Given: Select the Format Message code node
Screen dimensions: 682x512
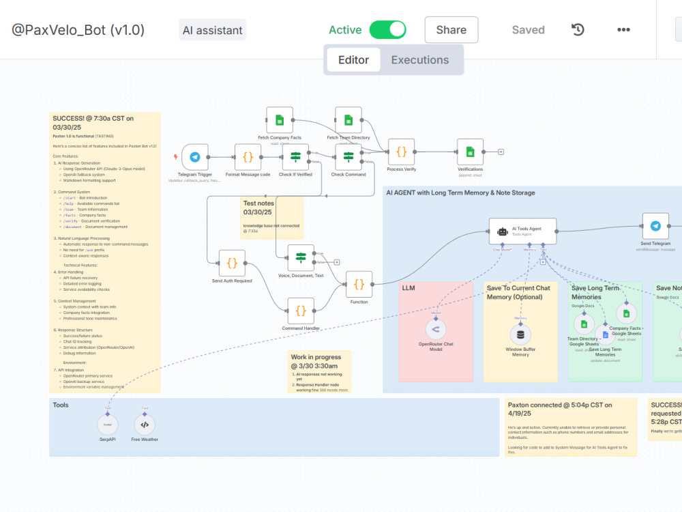Looking at the screenshot, I should click(248, 157).
